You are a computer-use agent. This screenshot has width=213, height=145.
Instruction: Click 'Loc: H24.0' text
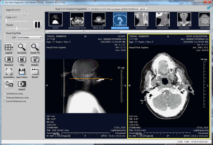click(x=202, y=50)
